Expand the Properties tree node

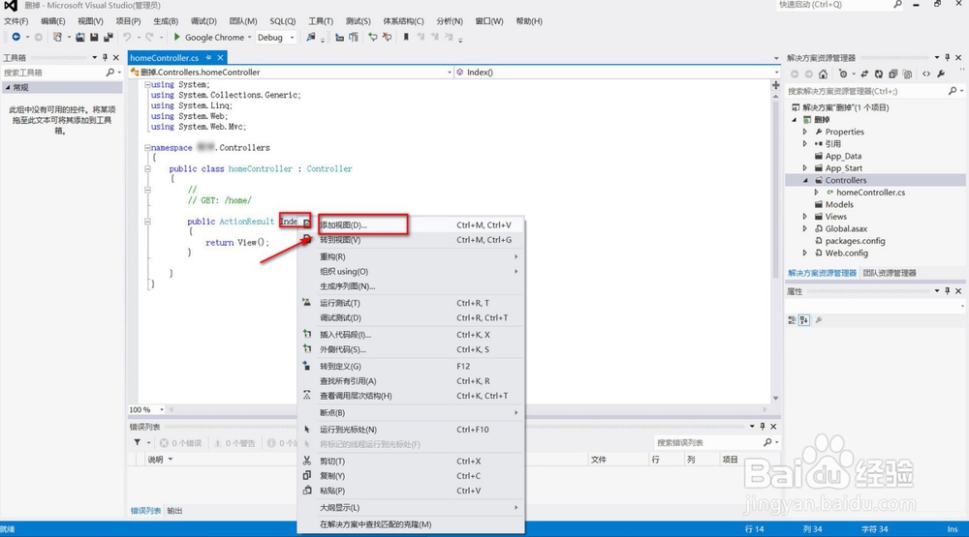[x=804, y=132]
